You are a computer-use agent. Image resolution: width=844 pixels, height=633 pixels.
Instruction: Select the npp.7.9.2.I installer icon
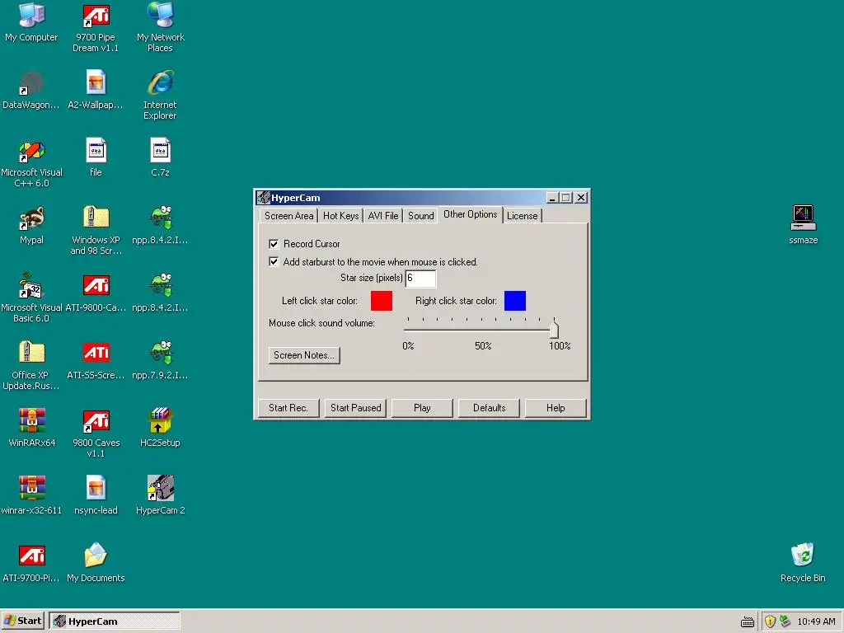[x=161, y=361]
